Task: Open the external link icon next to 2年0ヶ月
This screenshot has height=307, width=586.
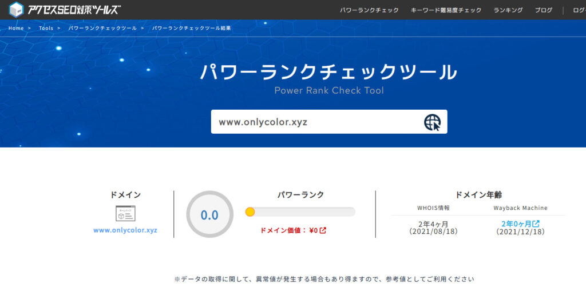Action: (536, 224)
